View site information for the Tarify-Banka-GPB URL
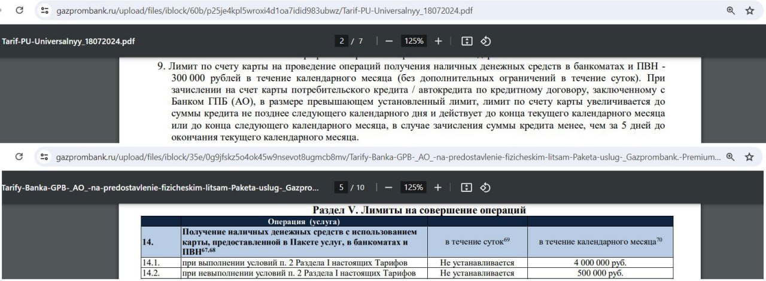The width and height of the screenshot is (766, 281). pos(44,157)
